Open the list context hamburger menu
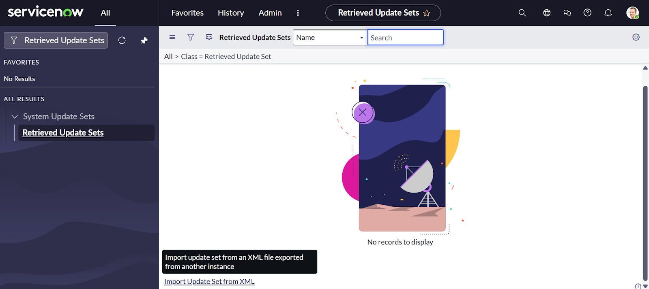The height and width of the screenshot is (289, 649). coord(172,37)
